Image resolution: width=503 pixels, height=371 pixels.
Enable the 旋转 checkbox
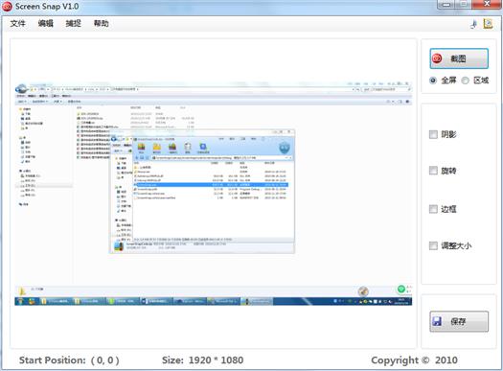point(433,171)
